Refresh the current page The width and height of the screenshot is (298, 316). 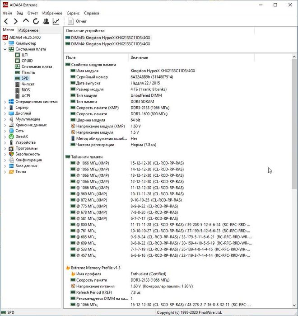click(36, 21)
